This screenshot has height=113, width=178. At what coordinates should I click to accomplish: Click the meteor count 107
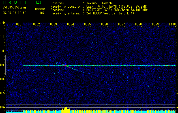tap(42, 13)
